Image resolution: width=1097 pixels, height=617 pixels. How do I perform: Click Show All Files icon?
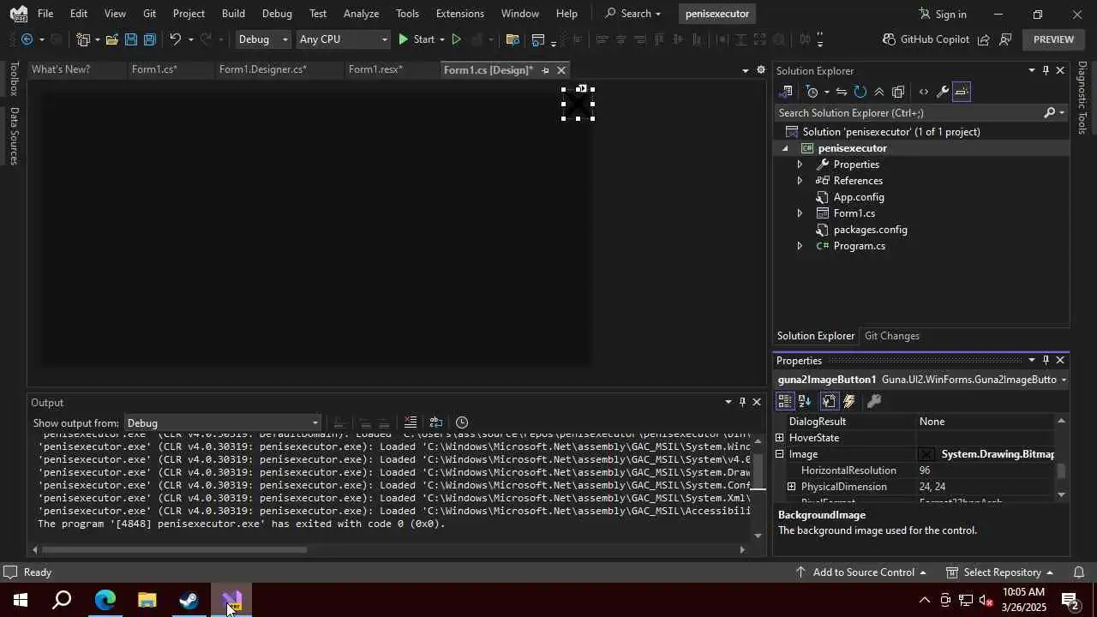[898, 92]
